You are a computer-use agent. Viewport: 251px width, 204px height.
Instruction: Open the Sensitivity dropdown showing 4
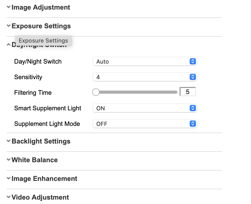tap(145, 77)
